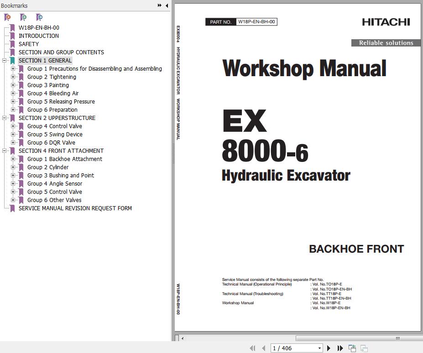Click the bookmarks panel double-arrow options icon
The width and height of the screenshot is (423, 353).
pos(159,5)
